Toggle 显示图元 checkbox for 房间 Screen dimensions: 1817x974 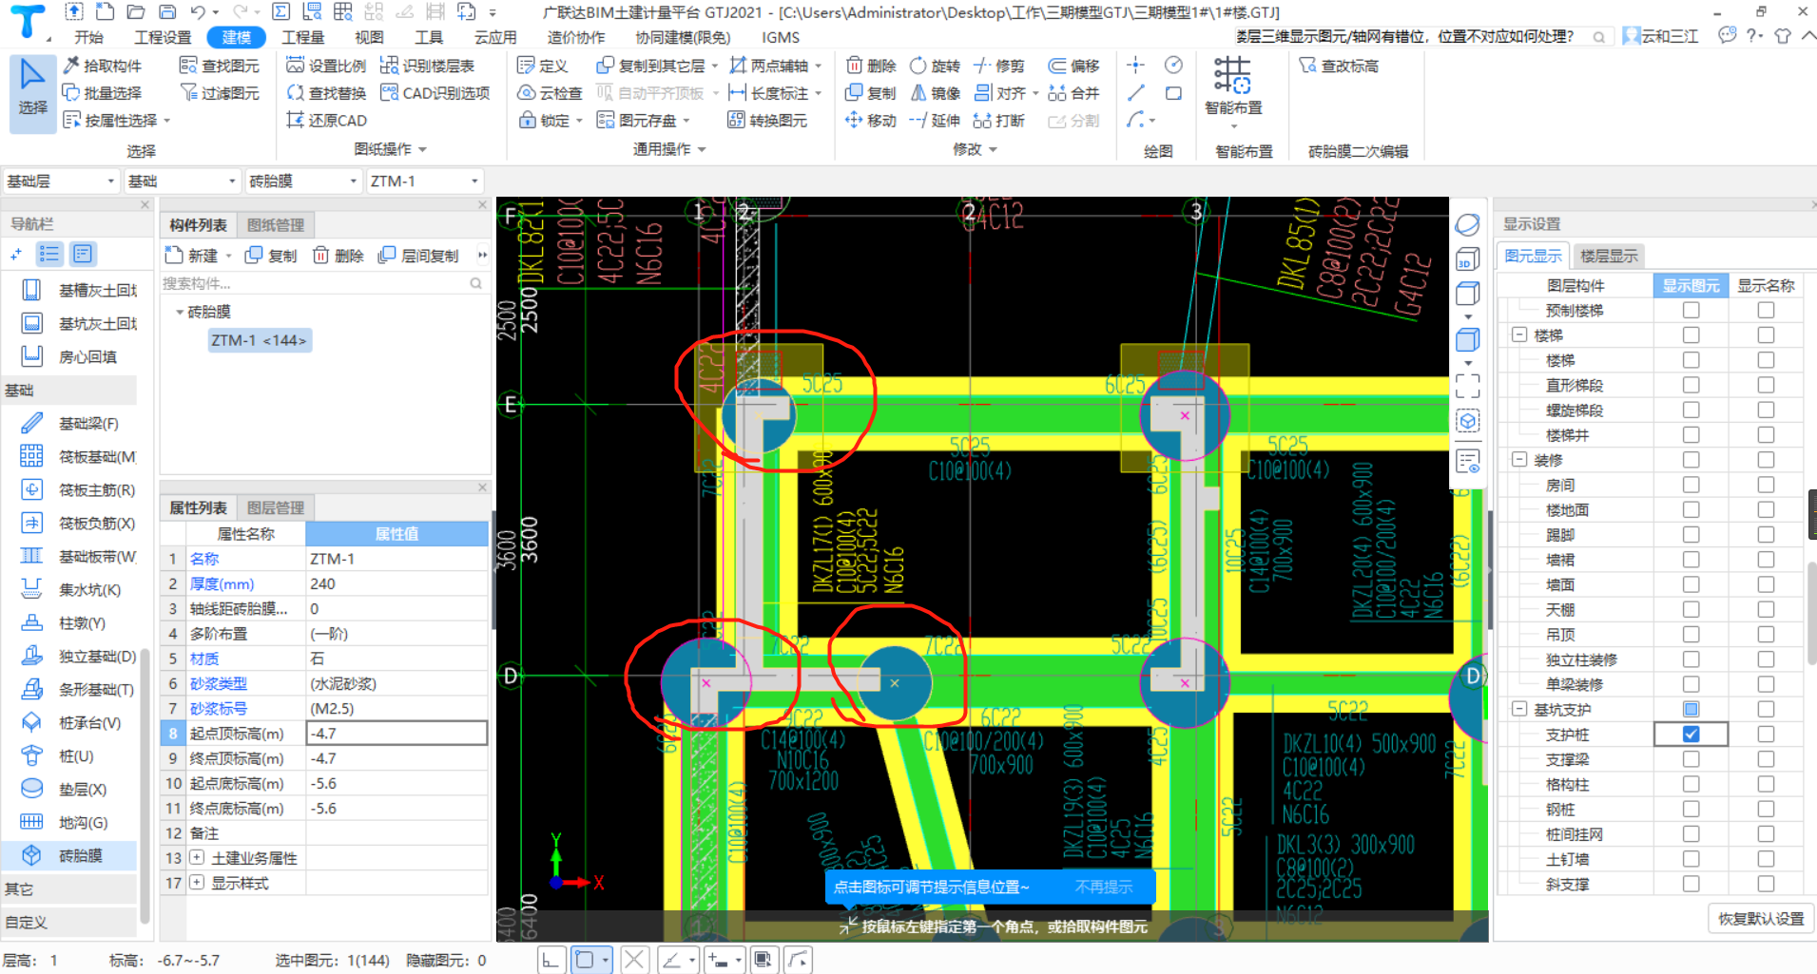pyautogui.click(x=1691, y=485)
